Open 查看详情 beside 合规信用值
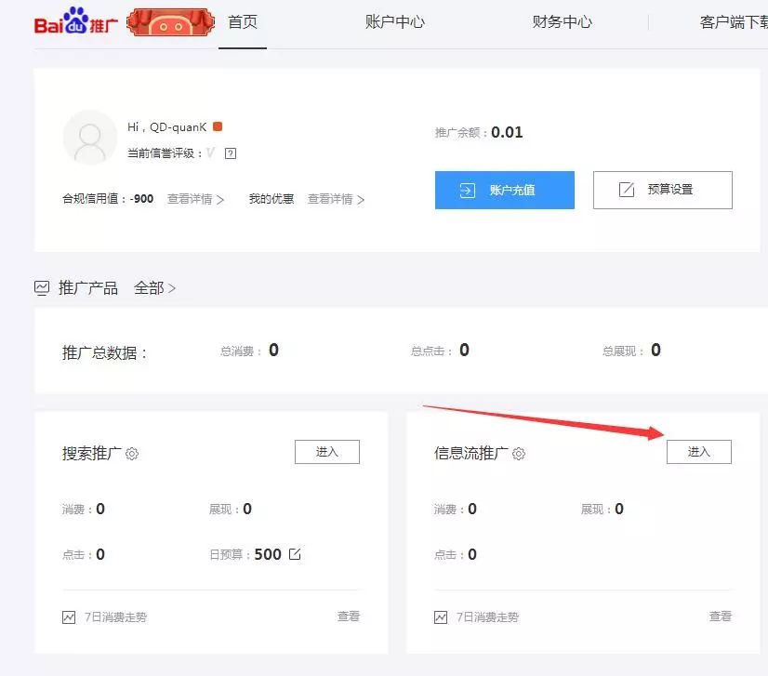Screen dimensions: 768x676 pyautogui.click(x=195, y=199)
